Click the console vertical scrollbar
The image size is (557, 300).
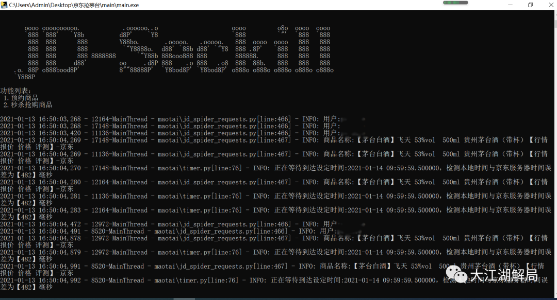point(555,154)
